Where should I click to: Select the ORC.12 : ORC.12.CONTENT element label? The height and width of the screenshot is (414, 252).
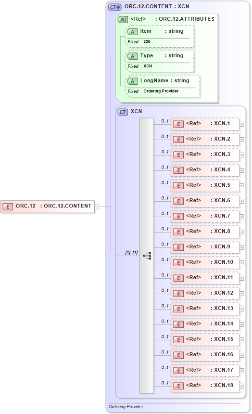pyautogui.click(x=53, y=206)
